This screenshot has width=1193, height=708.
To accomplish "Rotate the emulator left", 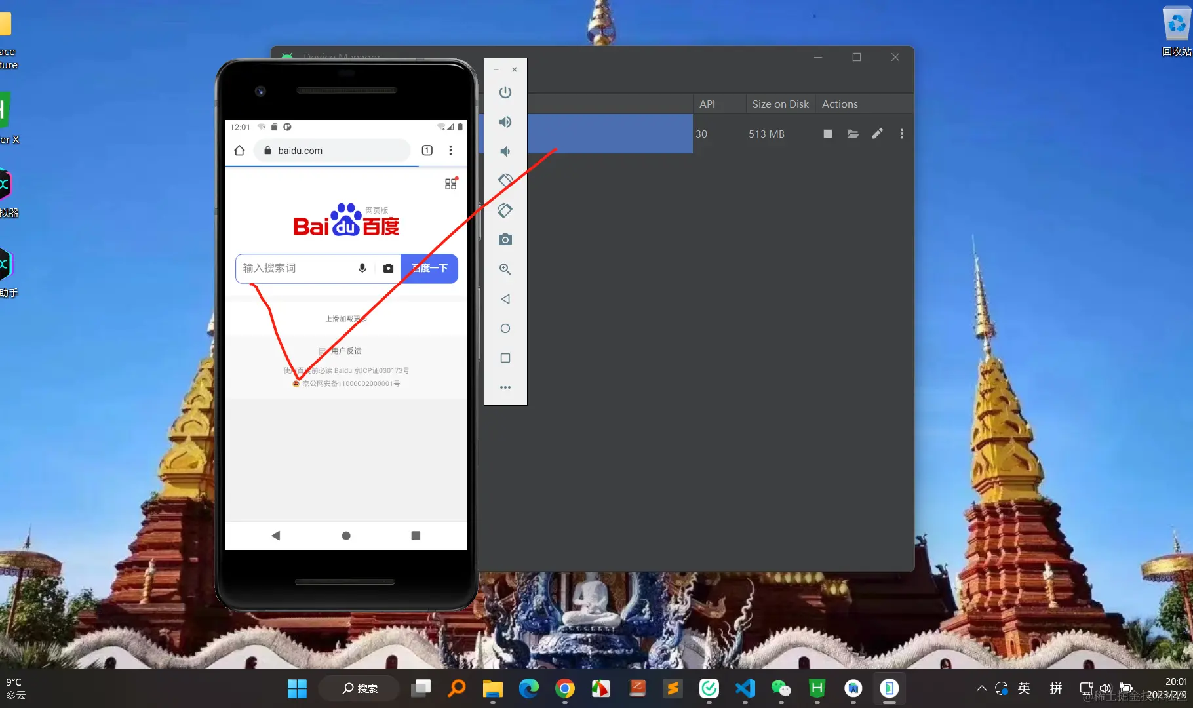I will [x=505, y=180].
